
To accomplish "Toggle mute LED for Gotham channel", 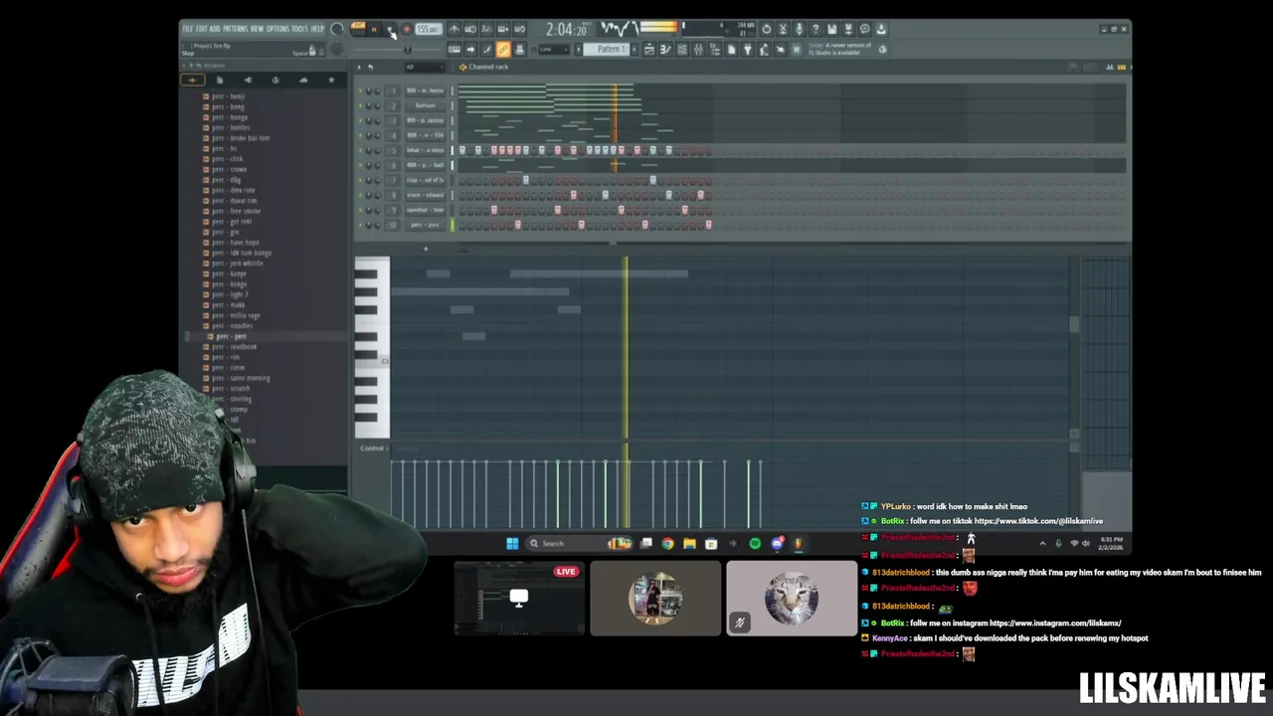I will (360, 105).
